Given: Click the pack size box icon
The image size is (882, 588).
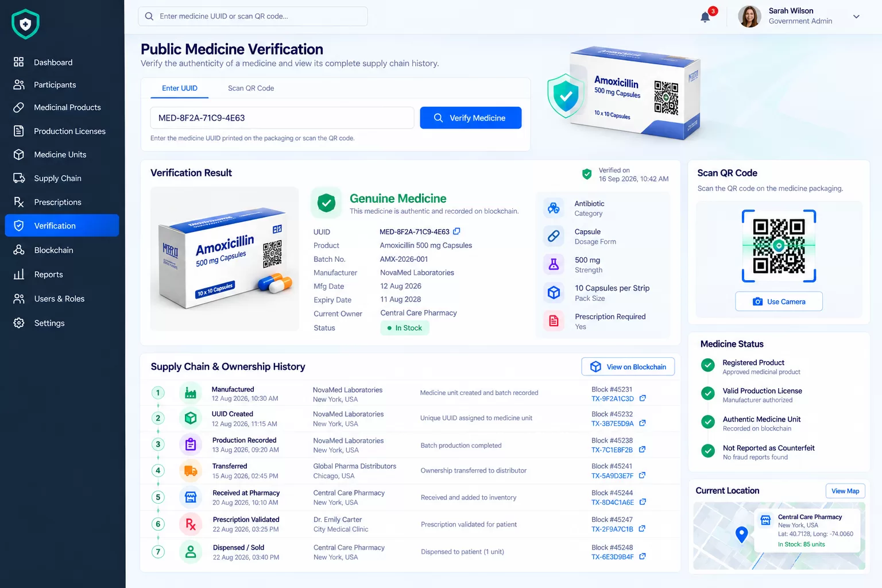Looking at the screenshot, I should pos(554,293).
